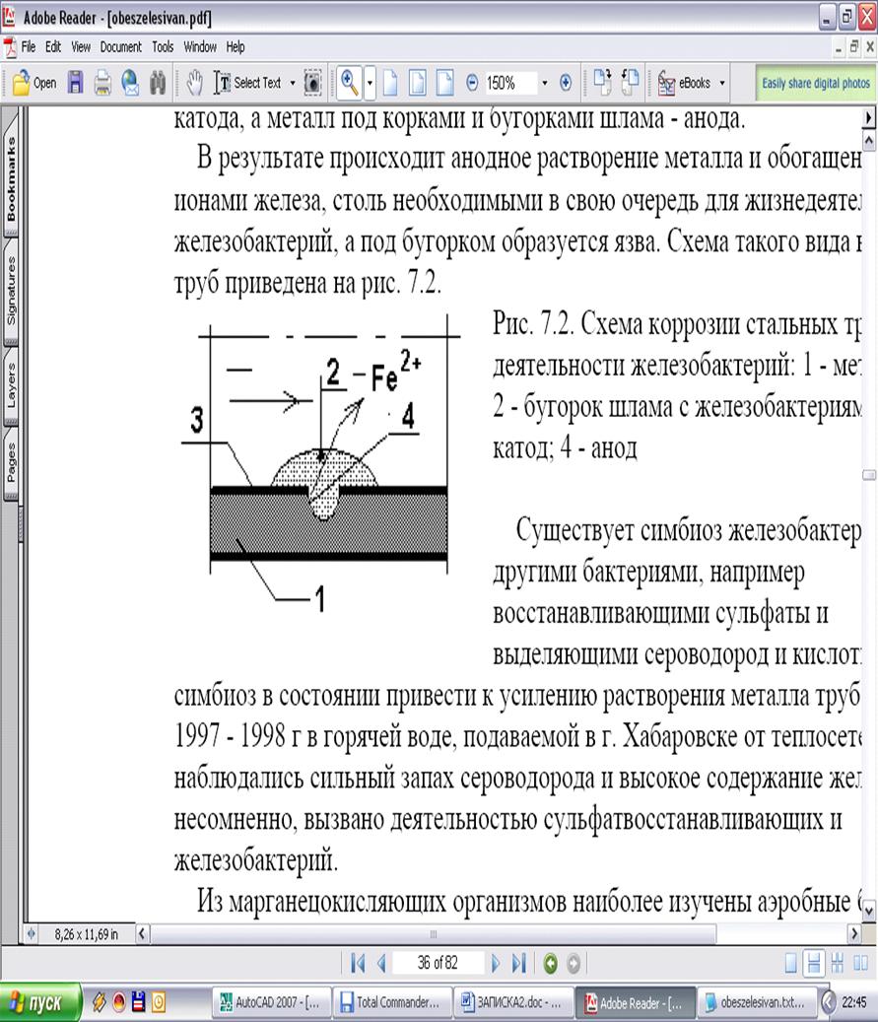Click the zoom in plus button
This screenshot has width=878, height=1022.
(x=566, y=84)
